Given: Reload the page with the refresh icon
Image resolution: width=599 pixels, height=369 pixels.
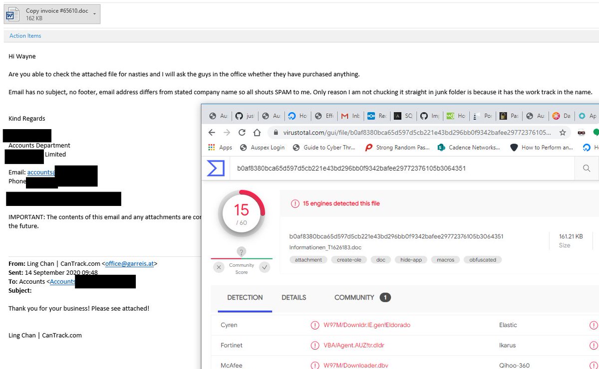Looking at the screenshot, I should pyautogui.click(x=242, y=132).
